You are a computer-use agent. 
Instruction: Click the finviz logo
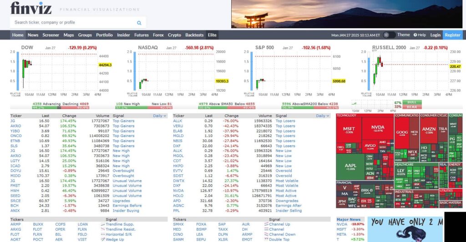click(x=31, y=8)
